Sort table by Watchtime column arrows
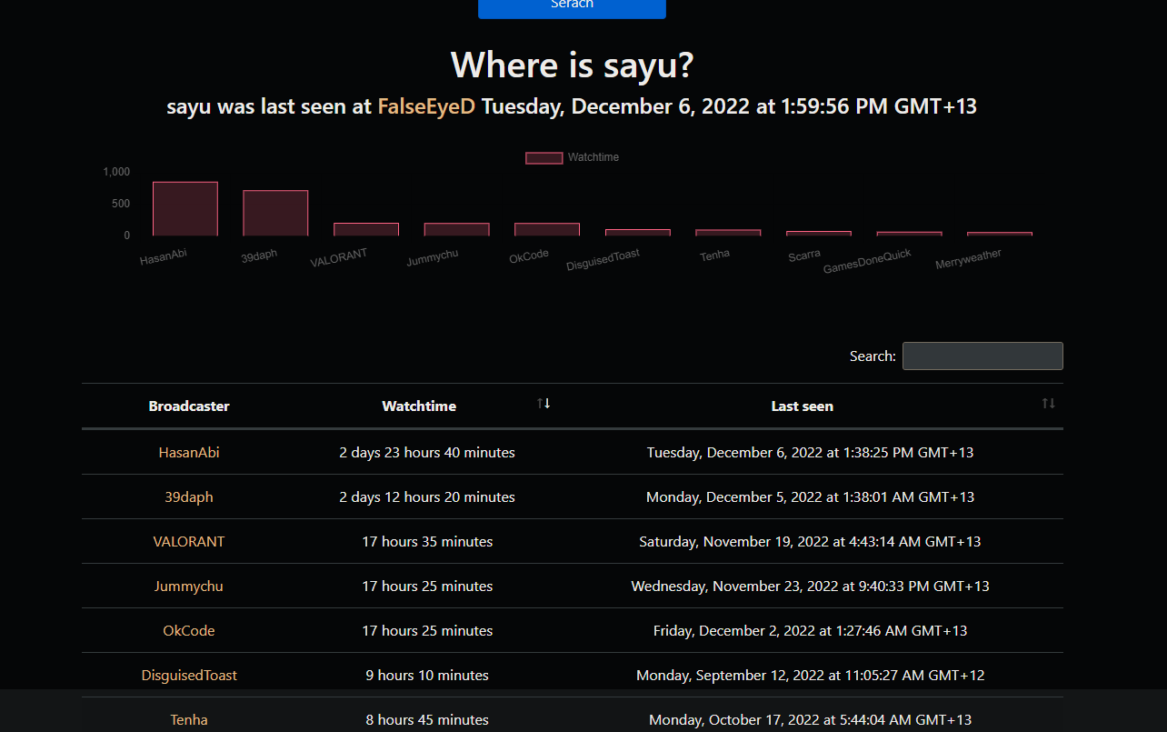This screenshot has height=732, width=1167. tap(544, 404)
